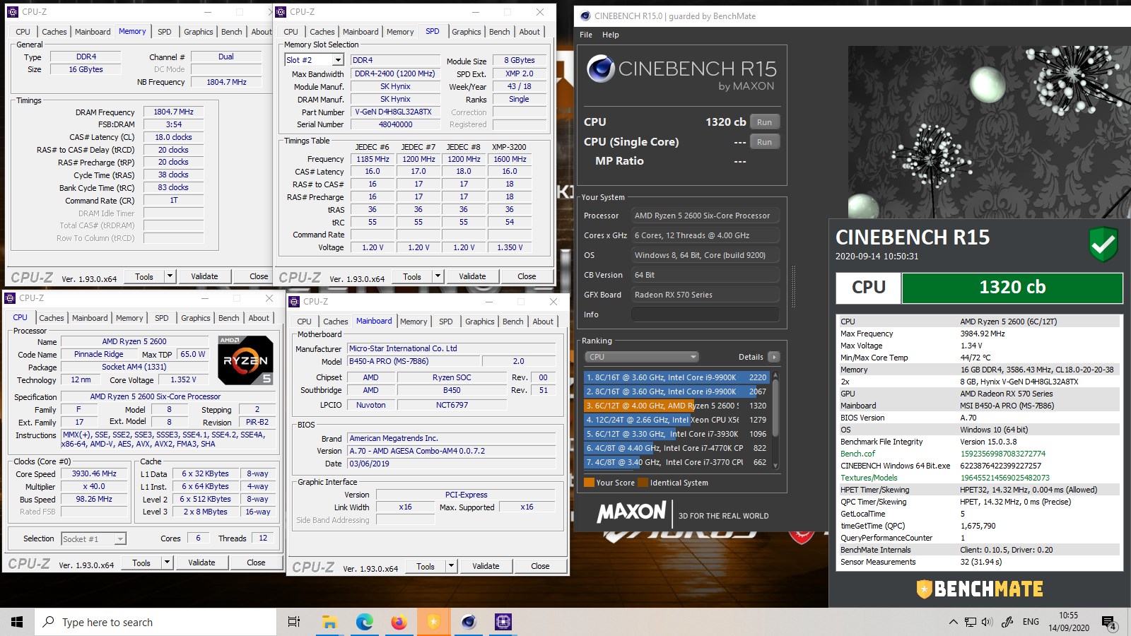Open the notification center icon
This screenshot has width=1131, height=636.
1108,623
